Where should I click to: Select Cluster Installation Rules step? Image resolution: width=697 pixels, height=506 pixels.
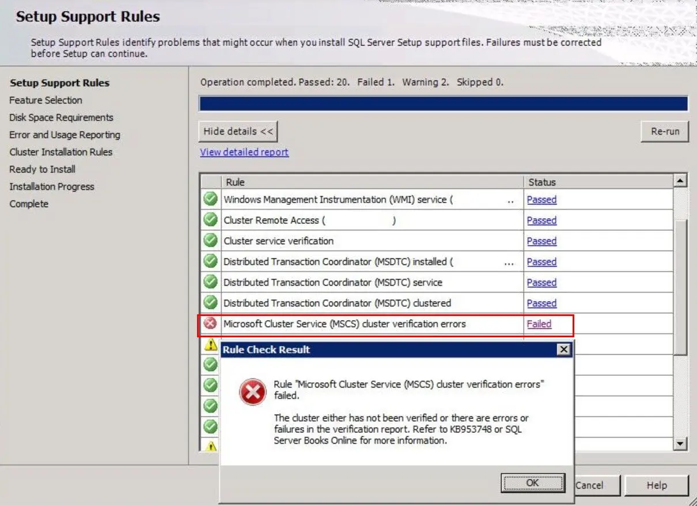[x=60, y=152]
